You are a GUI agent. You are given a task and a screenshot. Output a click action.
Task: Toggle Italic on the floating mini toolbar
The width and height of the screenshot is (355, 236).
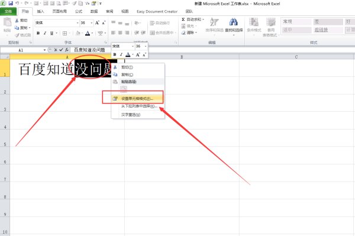pyautogui.click(x=121, y=54)
